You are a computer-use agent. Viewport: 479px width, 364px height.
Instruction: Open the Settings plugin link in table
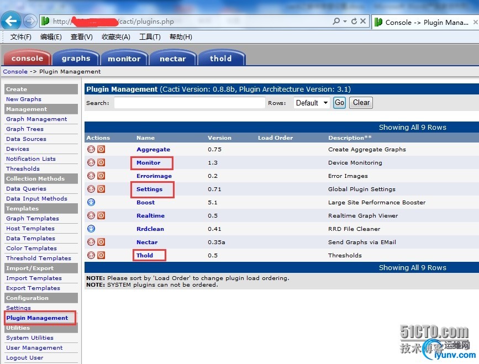coord(149,189)
